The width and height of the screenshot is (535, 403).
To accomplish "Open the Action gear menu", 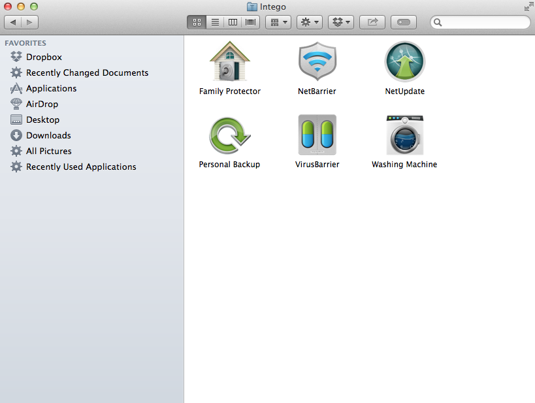I will 310,22.
